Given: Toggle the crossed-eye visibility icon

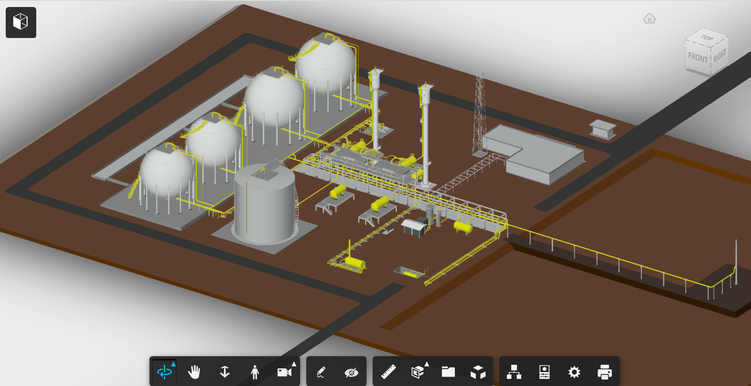Looking at the screenshot, I should (x=351, y=372).
